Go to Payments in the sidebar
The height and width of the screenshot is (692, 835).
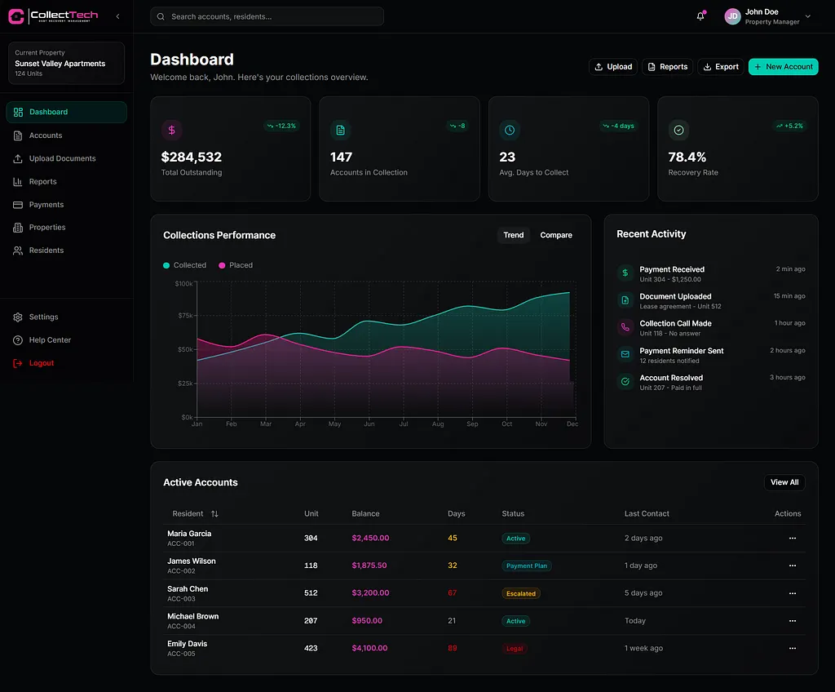click(46, 205)
